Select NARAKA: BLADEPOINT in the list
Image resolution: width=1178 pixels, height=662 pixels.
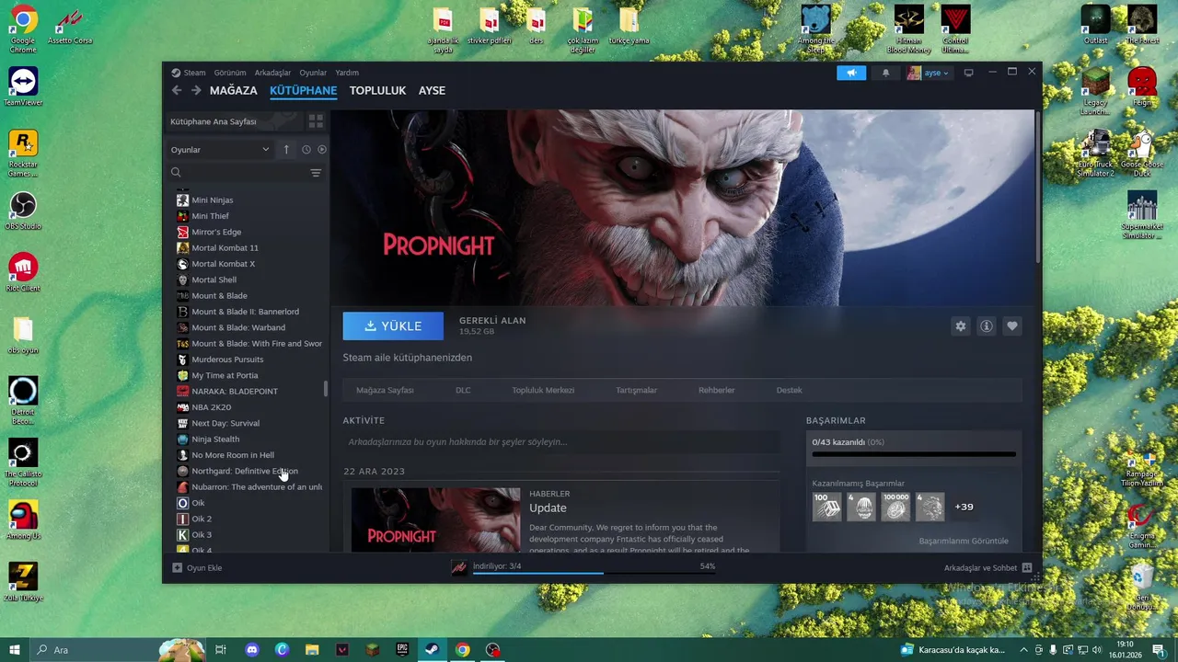[x=235, y=392]
